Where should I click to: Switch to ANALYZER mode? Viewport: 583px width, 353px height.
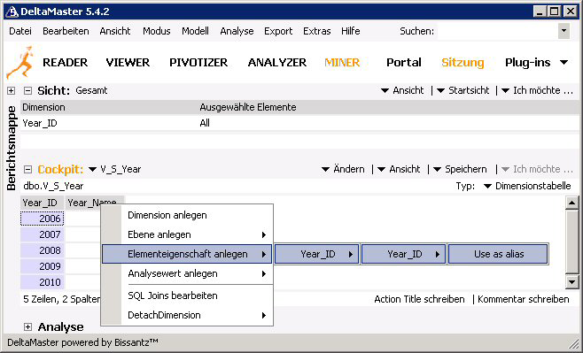pyautogui.click(x=277, y=62)
